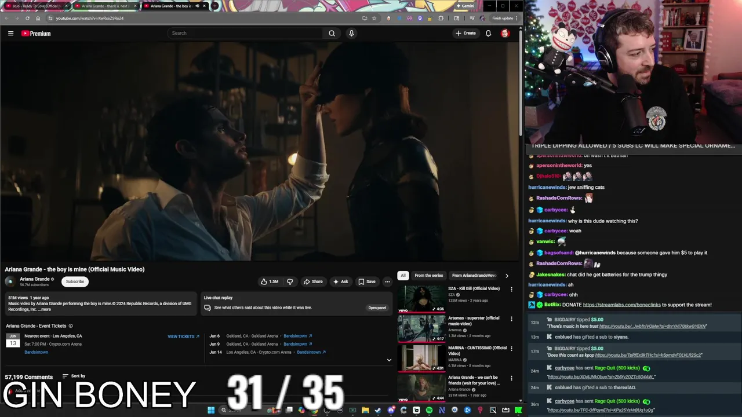This screenshot has height=417, width=742.
Task: Open Steam from taskbar
Action: click(378, 410)
